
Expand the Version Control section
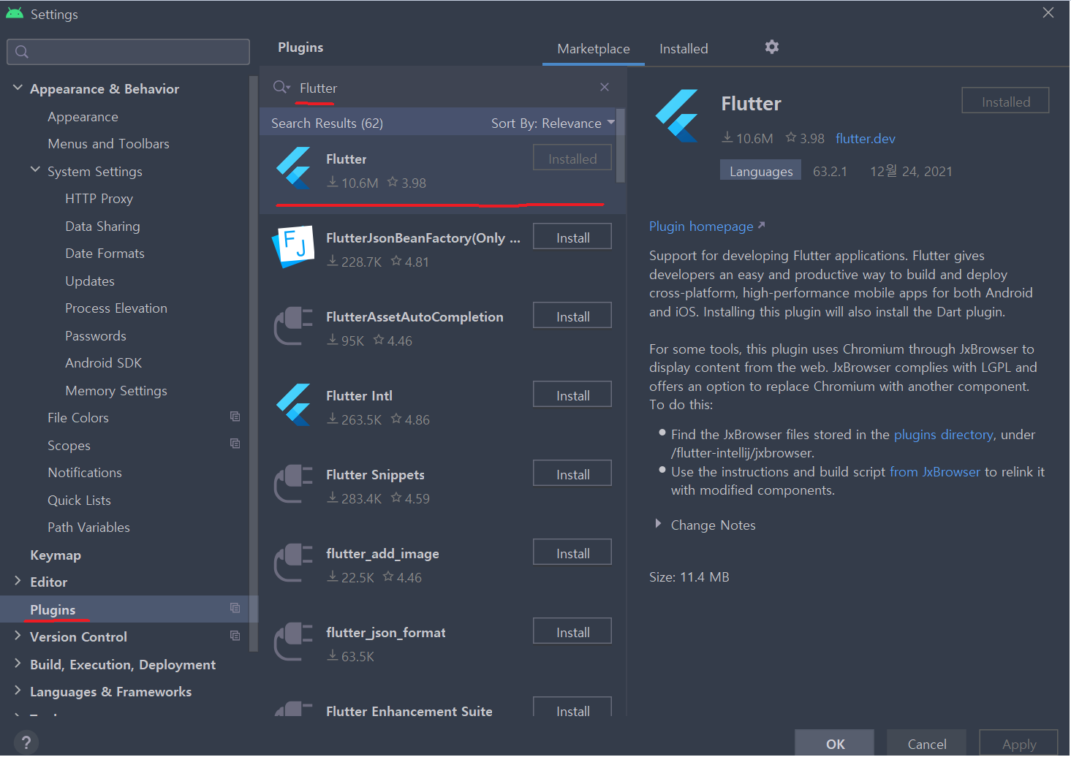(18, 636)
